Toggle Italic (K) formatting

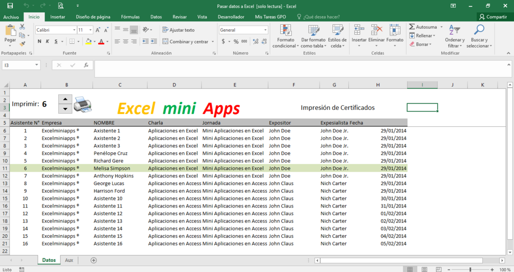pos(48,41)
